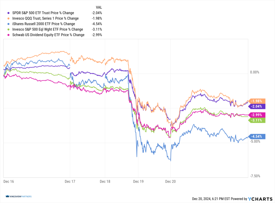Click the orange -1.98% end-value flag

tap(258, 101)
